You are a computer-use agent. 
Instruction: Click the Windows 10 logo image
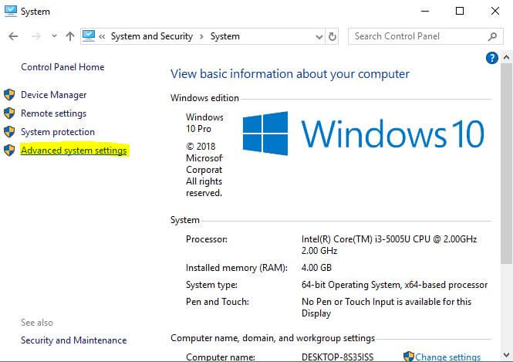tap(363, 134)
